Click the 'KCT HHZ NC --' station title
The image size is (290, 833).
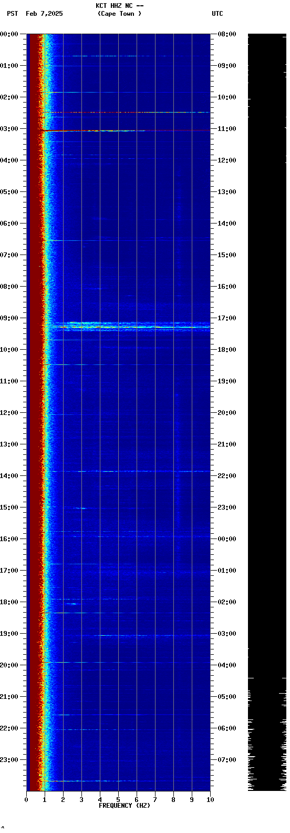click(x=119, y=6)
